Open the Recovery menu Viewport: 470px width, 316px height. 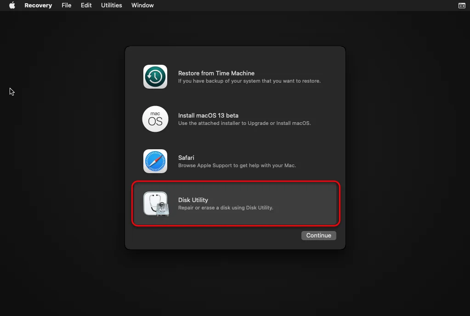pos(38,6)
